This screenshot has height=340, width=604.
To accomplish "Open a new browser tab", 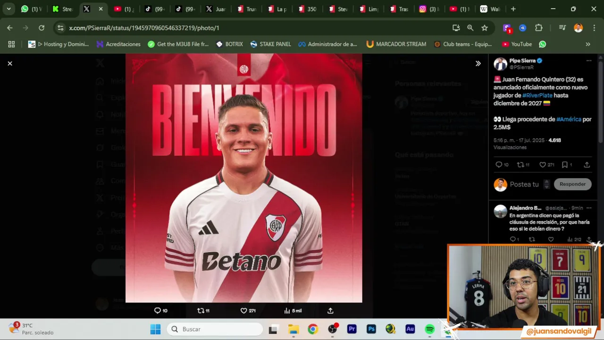I will [x=513, y=8].
